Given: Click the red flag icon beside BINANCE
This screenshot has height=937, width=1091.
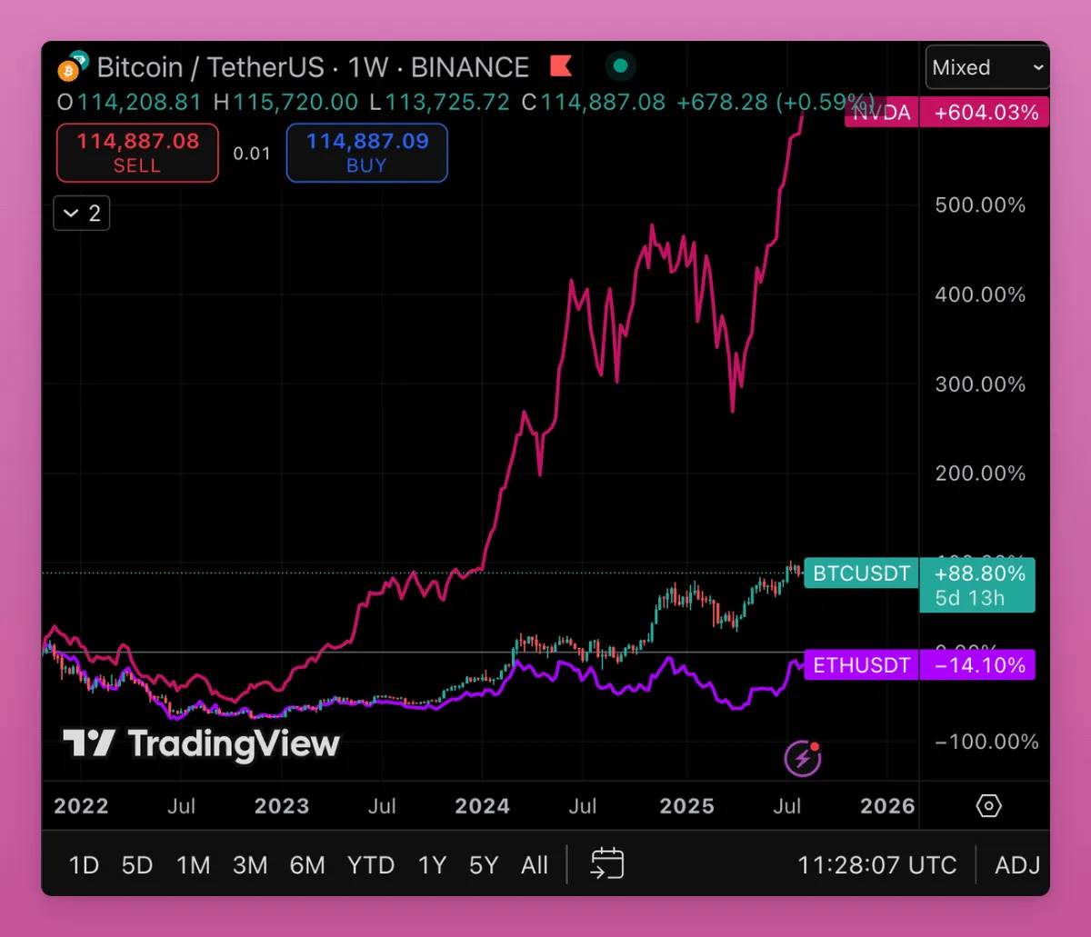Looking at the screenshot, I should [561, 66].
